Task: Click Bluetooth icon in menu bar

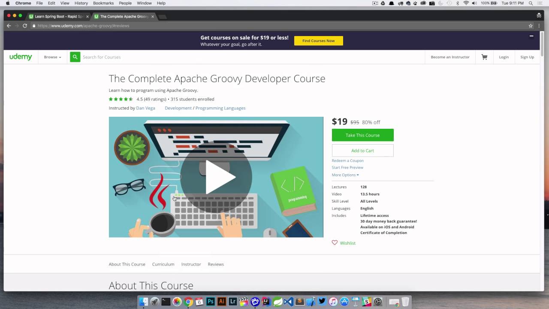Action: [458, 3]
